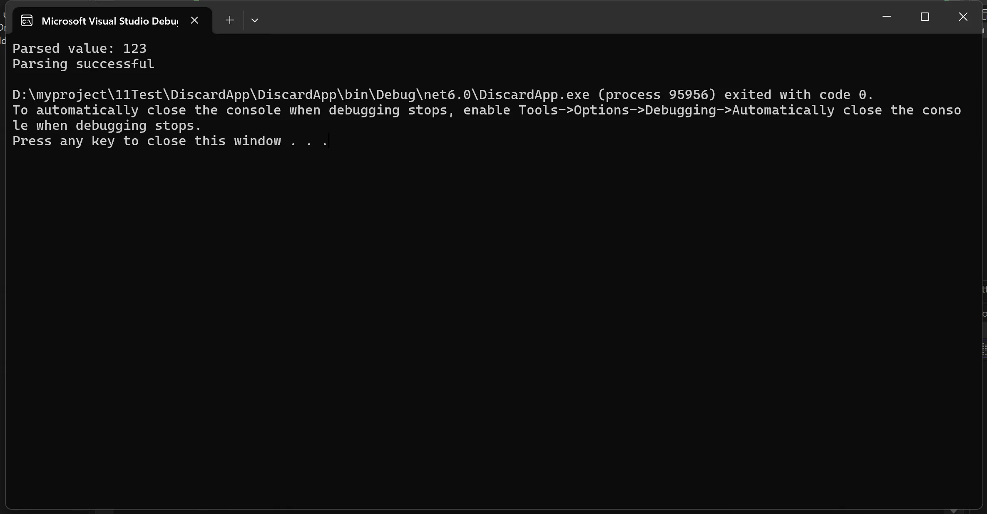Click the "le when debugging stops." line
The image size is (987, 514).
click(107, 126)
